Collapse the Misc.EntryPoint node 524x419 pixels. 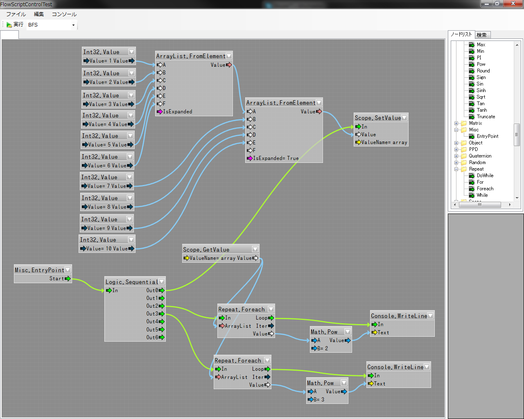68,270
